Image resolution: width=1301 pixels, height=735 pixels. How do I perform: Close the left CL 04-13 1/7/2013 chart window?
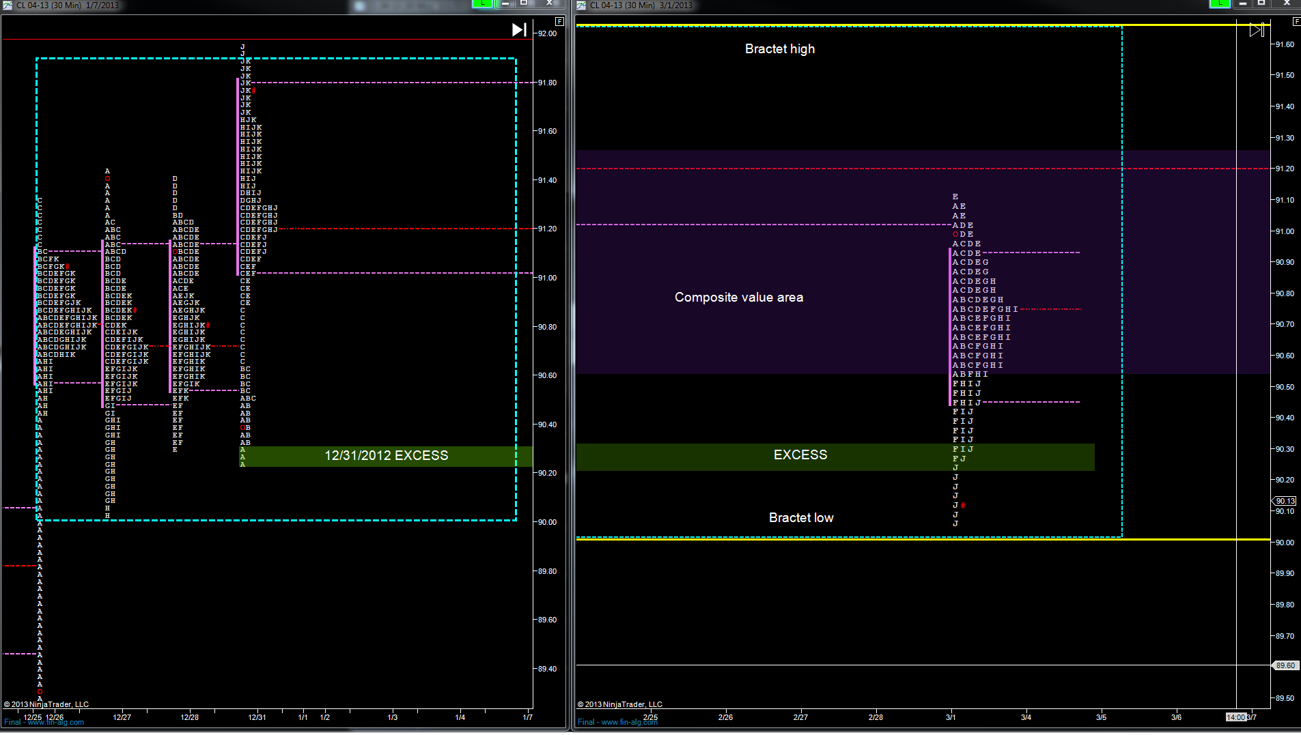pyautogui.click(x=549, y=3)
